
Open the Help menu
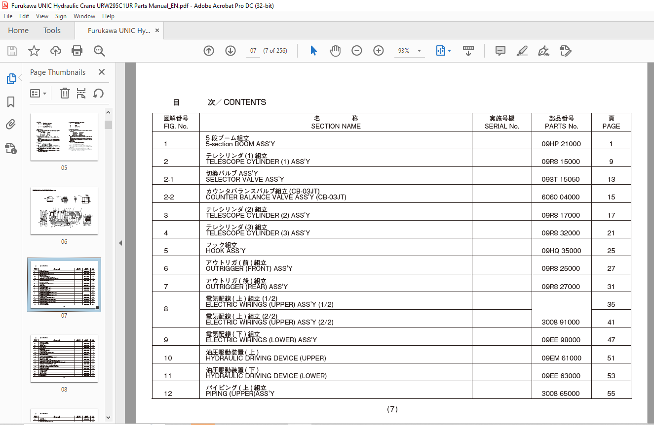pyautogui.click(x=108, y=16)
